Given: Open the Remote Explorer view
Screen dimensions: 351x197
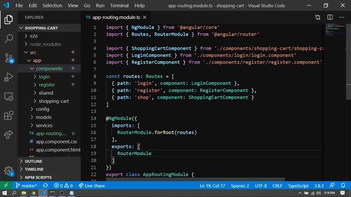Looking at the screenshot, I should coord(9,96).
